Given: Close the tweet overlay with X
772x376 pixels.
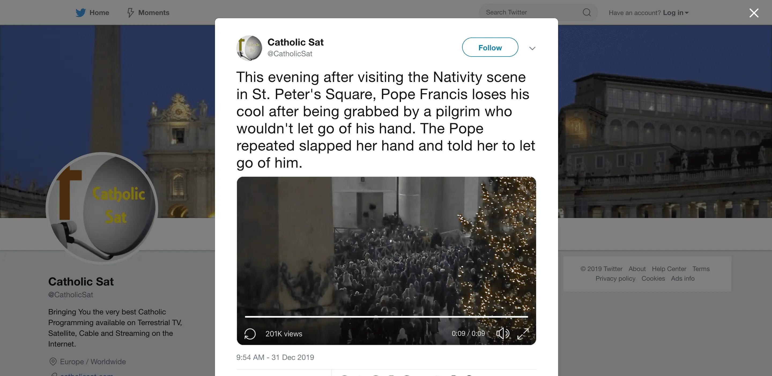Looking at the screenshot, I should click(754, 13).
